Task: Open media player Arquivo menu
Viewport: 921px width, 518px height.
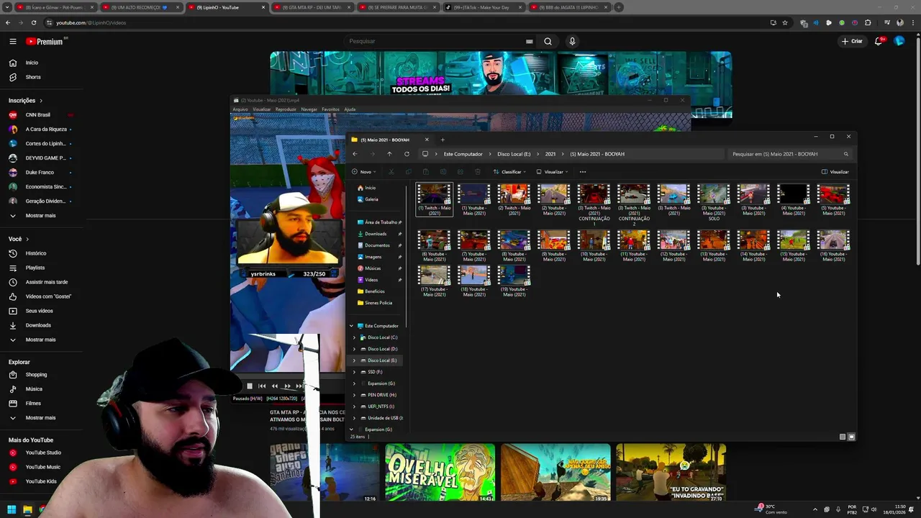Action: pos(240,109)
